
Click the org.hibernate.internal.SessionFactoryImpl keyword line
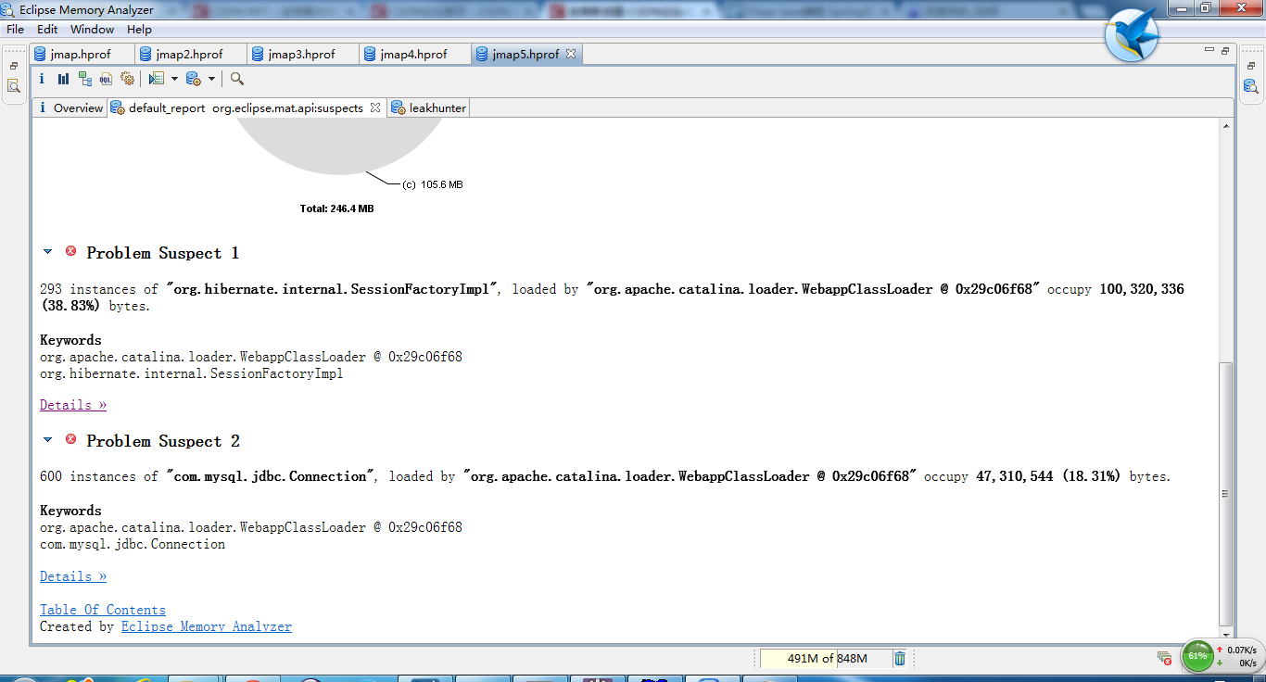(x=192, y=373)
